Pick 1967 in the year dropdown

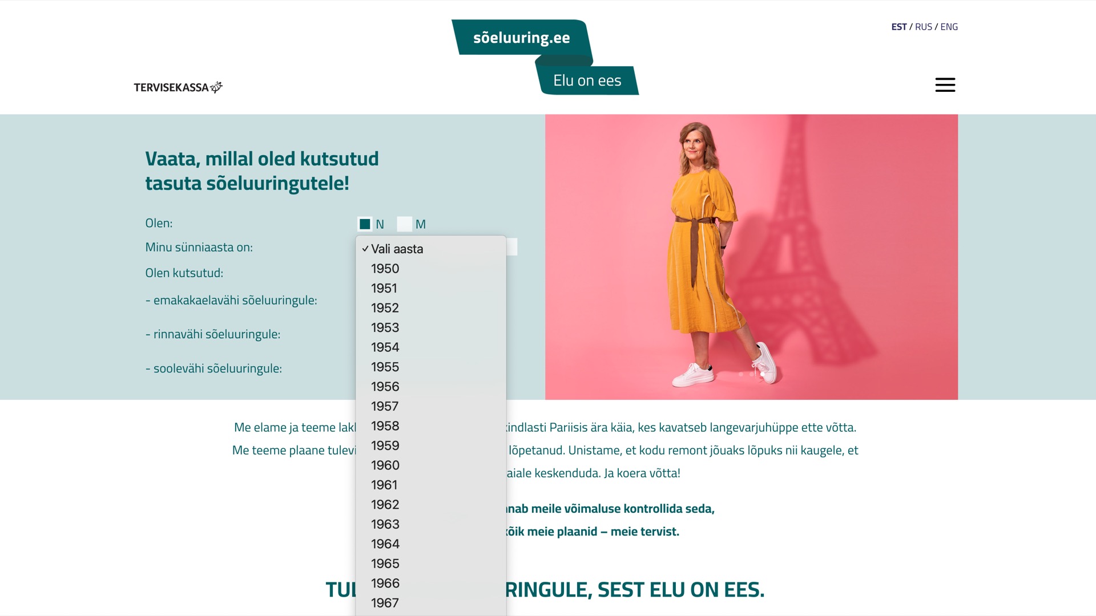tap(430, 603)
